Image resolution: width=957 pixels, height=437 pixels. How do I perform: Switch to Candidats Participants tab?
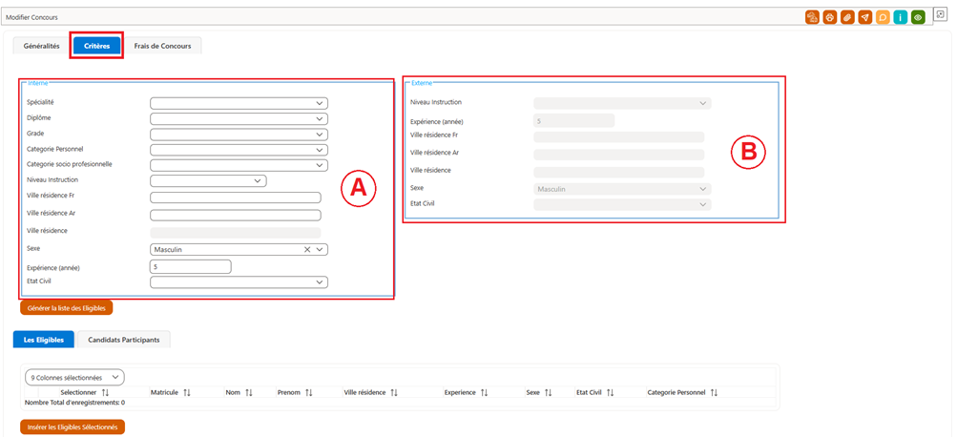pos(124,340)
